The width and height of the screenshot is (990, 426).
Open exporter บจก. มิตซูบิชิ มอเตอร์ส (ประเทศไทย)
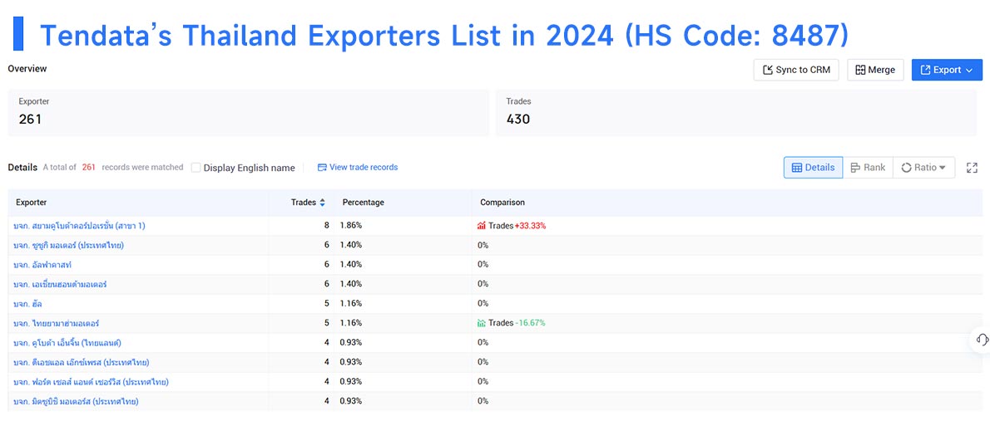pos(76,401)
